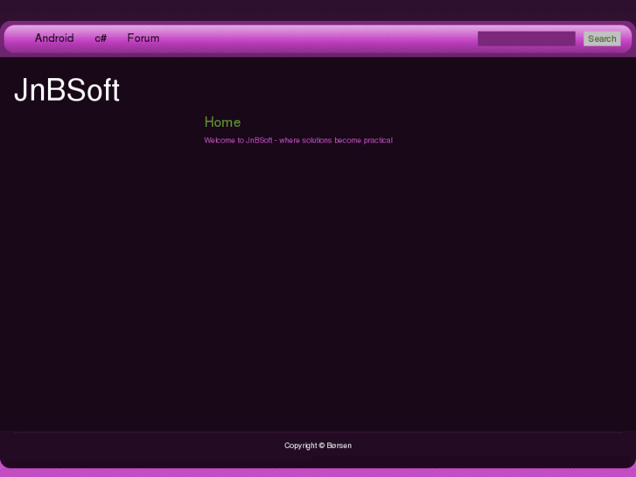Open the Android menu item
The image size is (636, 477).
coord(54,39)
